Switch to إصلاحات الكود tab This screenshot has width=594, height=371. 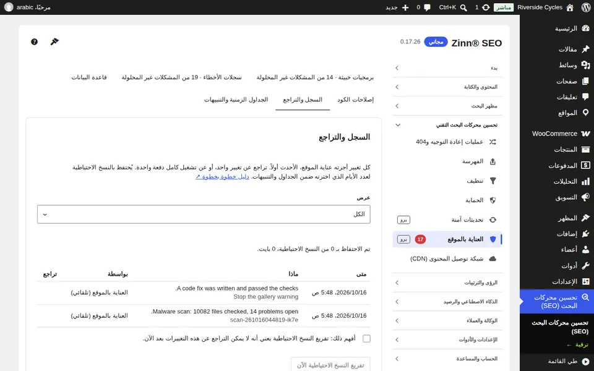pos(355,100)
